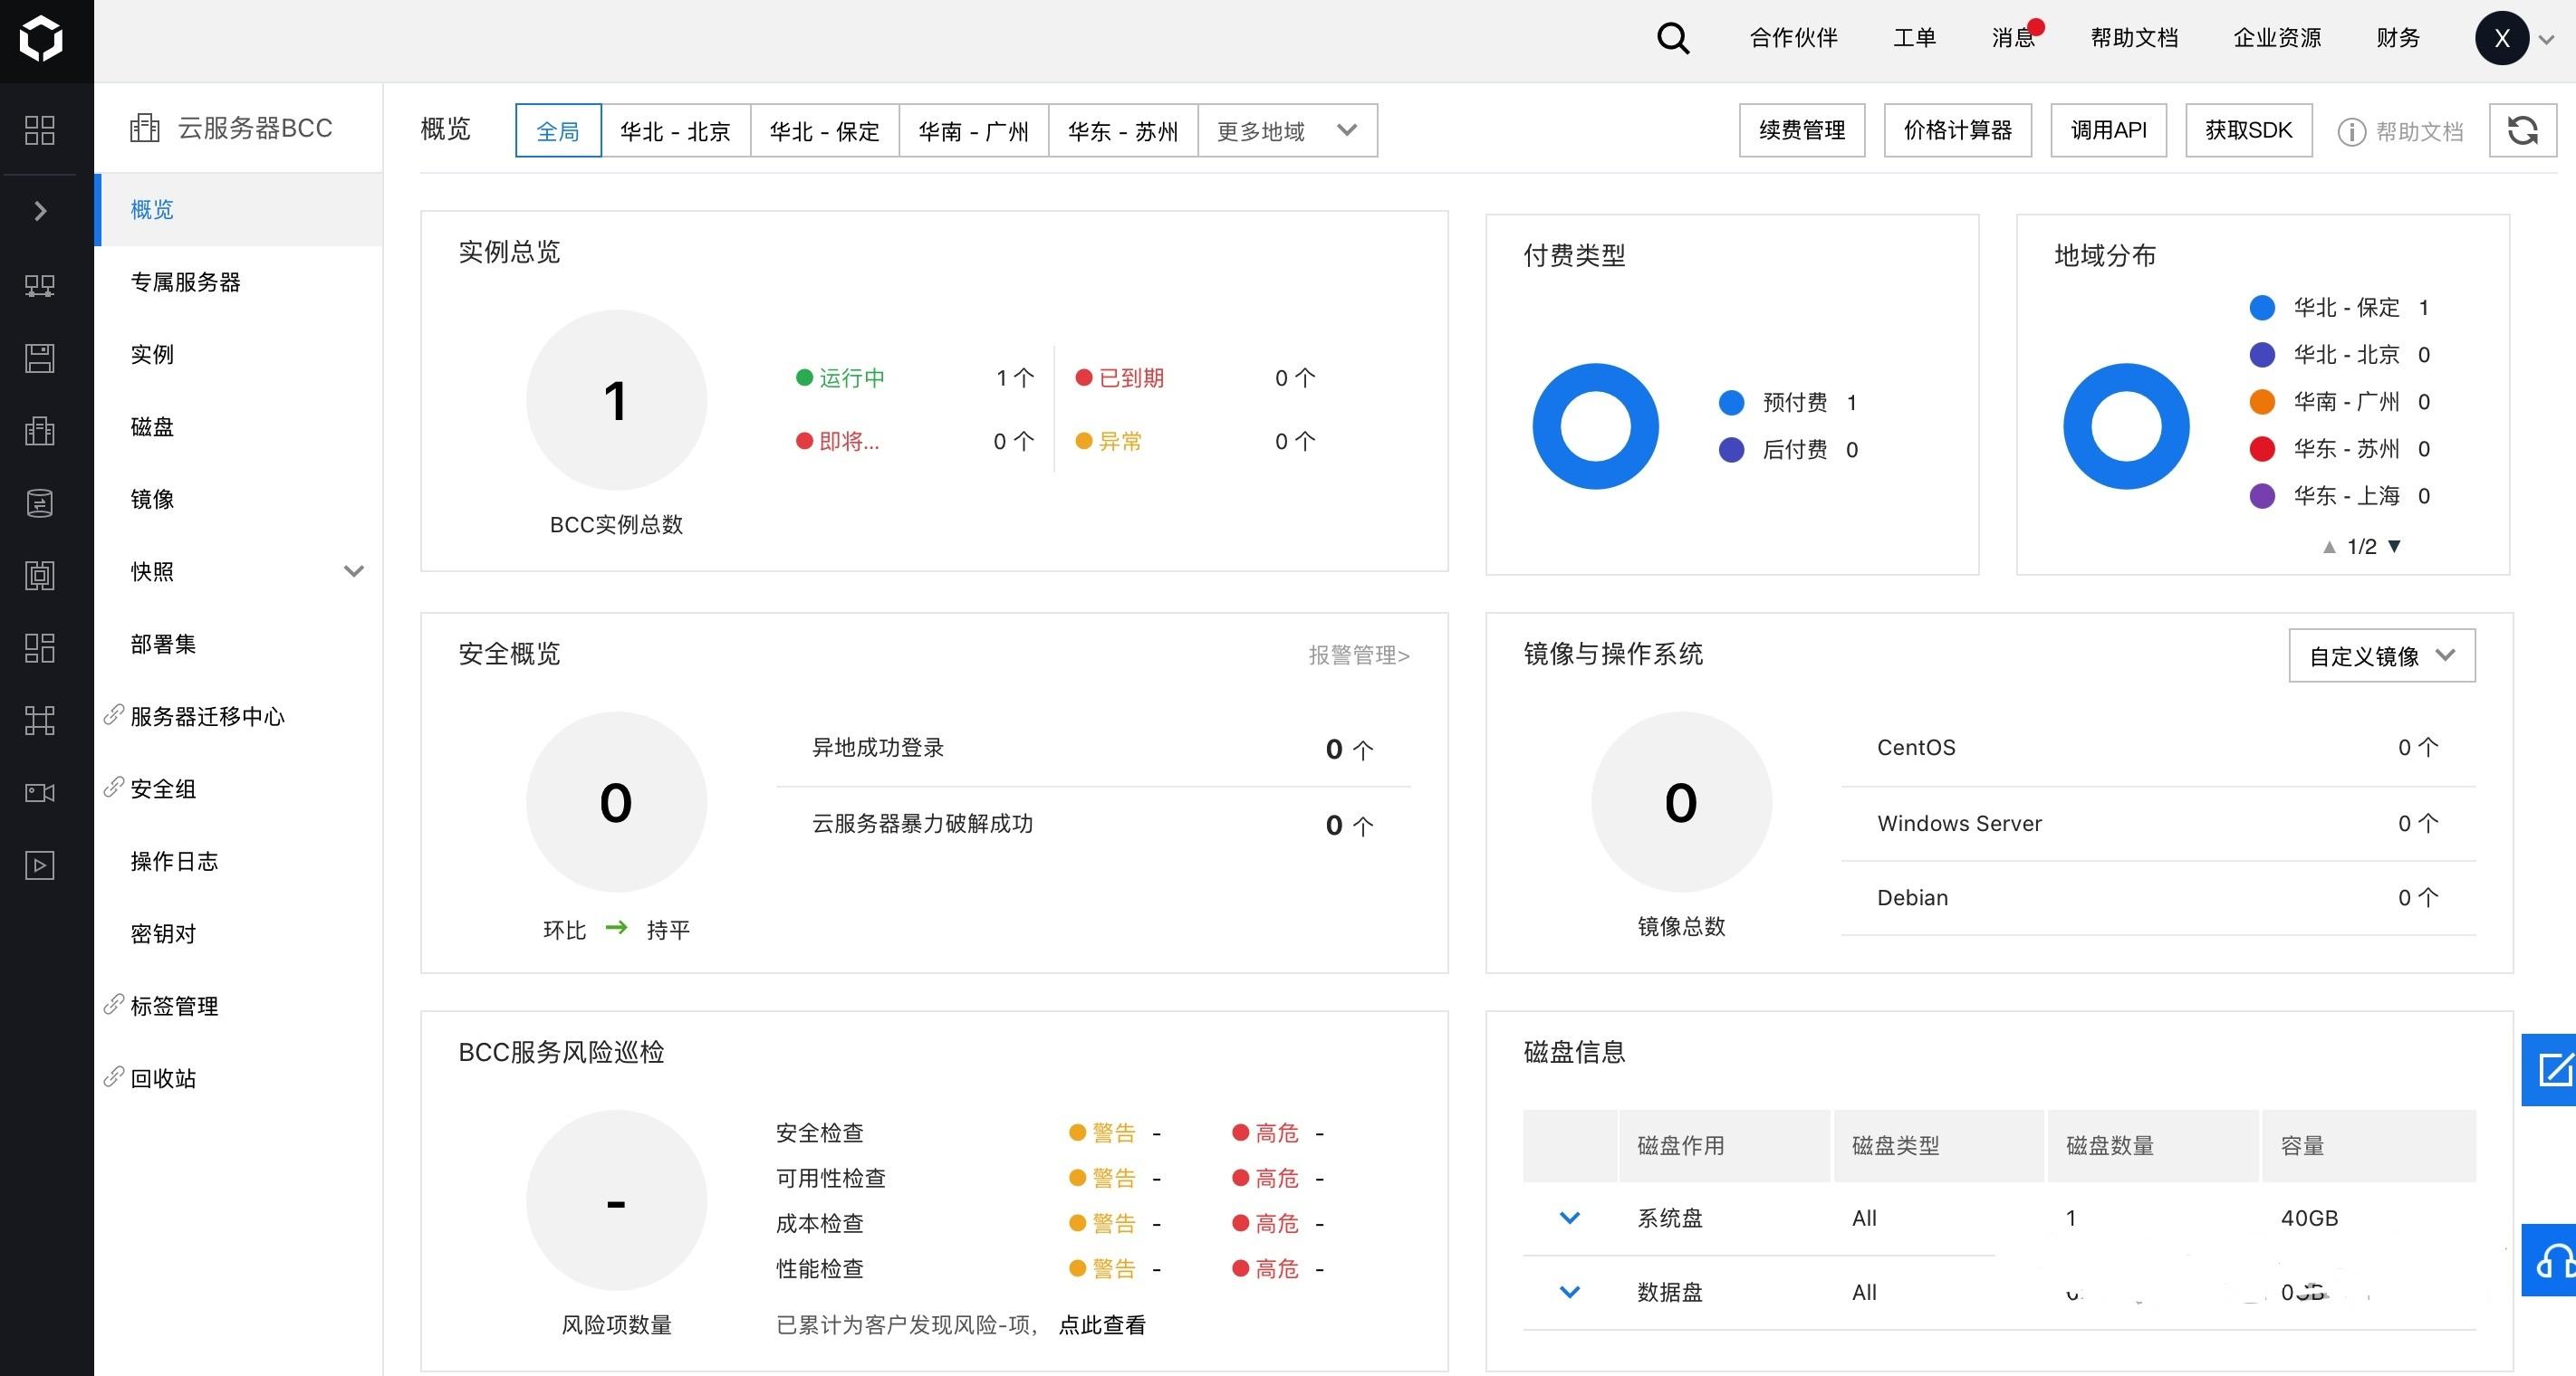This screenshot has height=1376, width=2576.
Task: Open 操作日志 in the sidebar
Action: click(x=240, y=862)
